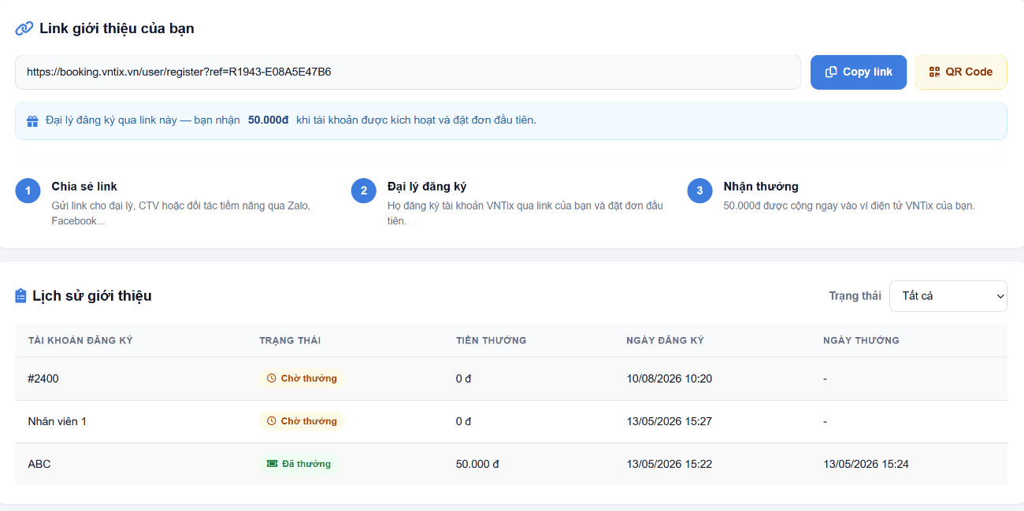The image size is (1024, 511).
Task: Click the gift icon in the reward notice
Action: tap(32, 121)
